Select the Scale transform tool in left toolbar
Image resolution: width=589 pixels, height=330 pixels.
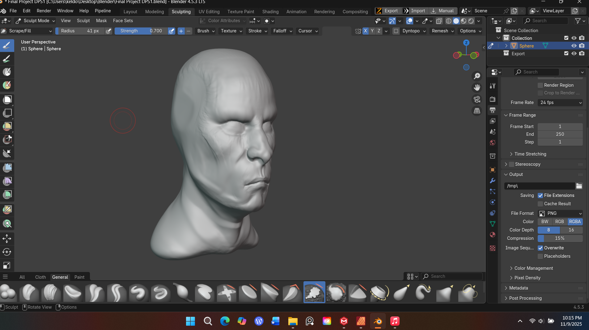pos(7,265)
